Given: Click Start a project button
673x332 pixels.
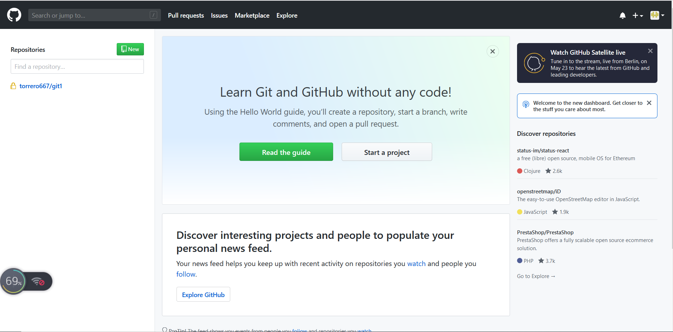Looking at the screenshot, I should [x=387, y=152].
